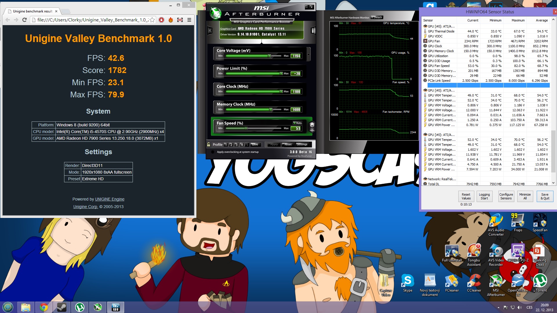Viewport: 557px width, 313px height.
Task: Click User Define fan gear icon
Action: point(312,127)
